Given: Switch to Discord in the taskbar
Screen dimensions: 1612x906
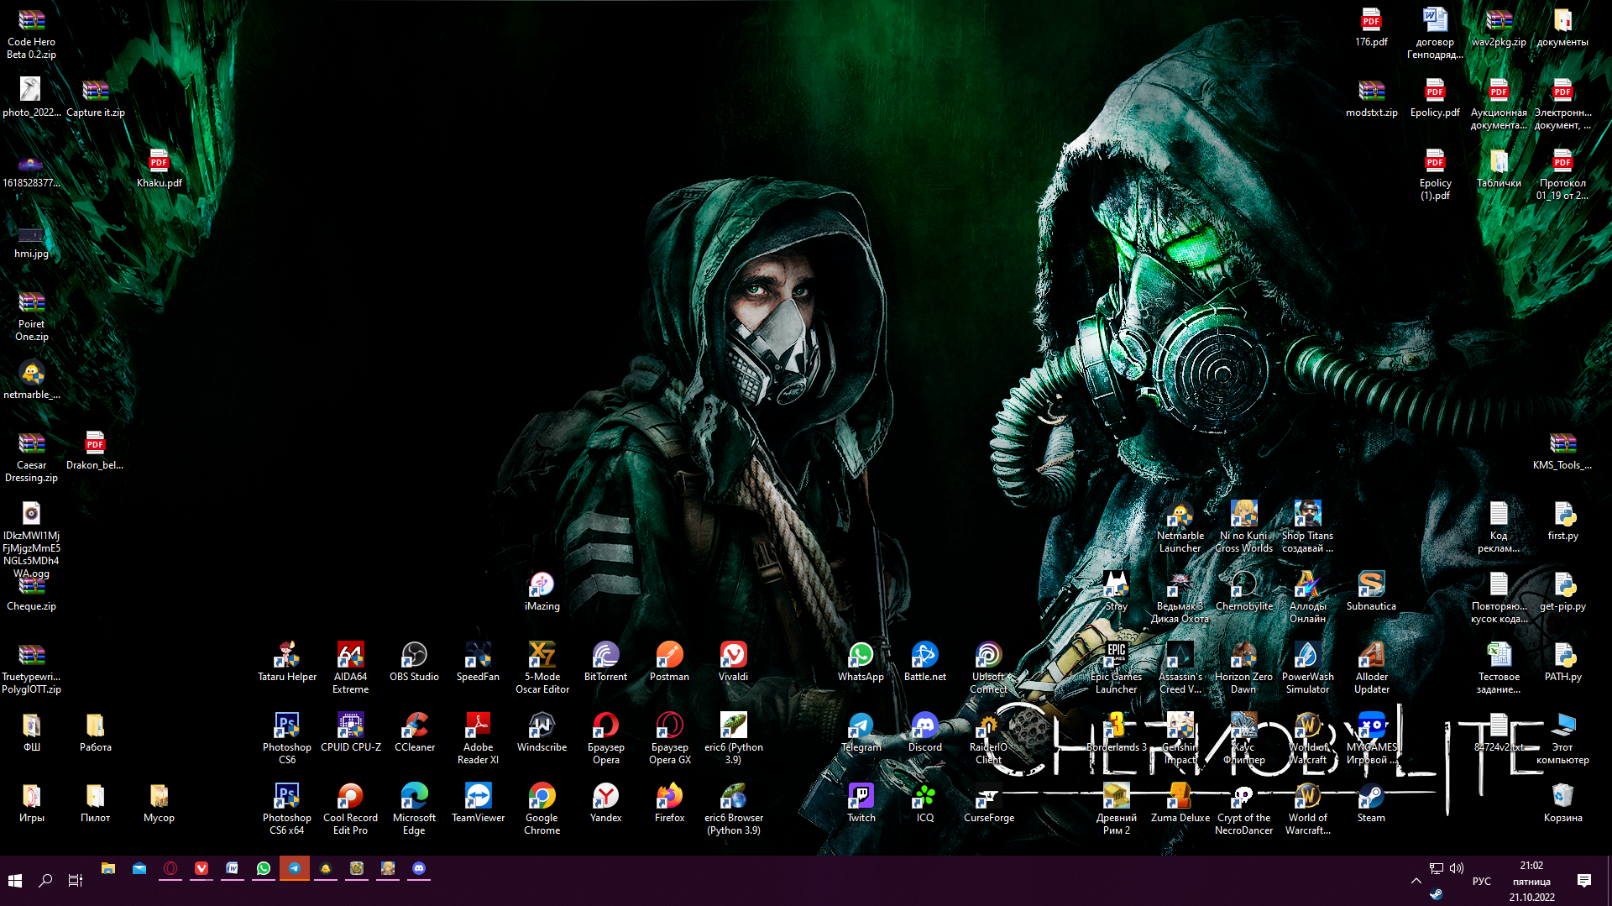Looking at the screenshot, I should pos(419,869).
